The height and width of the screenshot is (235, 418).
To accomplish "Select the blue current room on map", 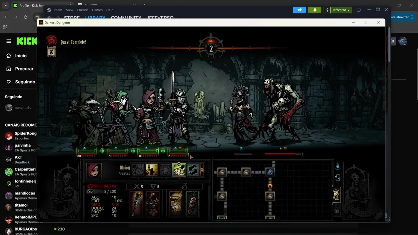I will (270, 172).
